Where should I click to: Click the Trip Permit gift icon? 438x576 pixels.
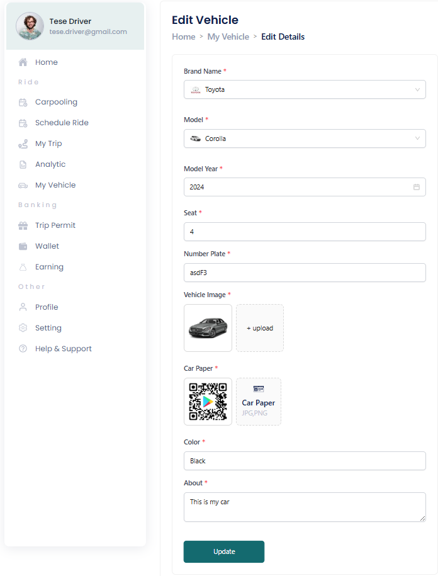(x=23, y=225)
